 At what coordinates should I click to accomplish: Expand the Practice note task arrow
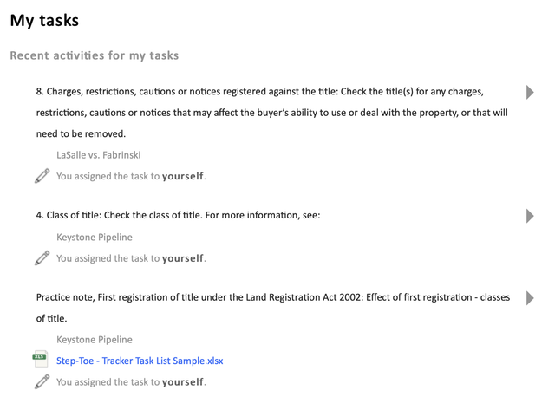pyautogui.click(x=530, y=298)
